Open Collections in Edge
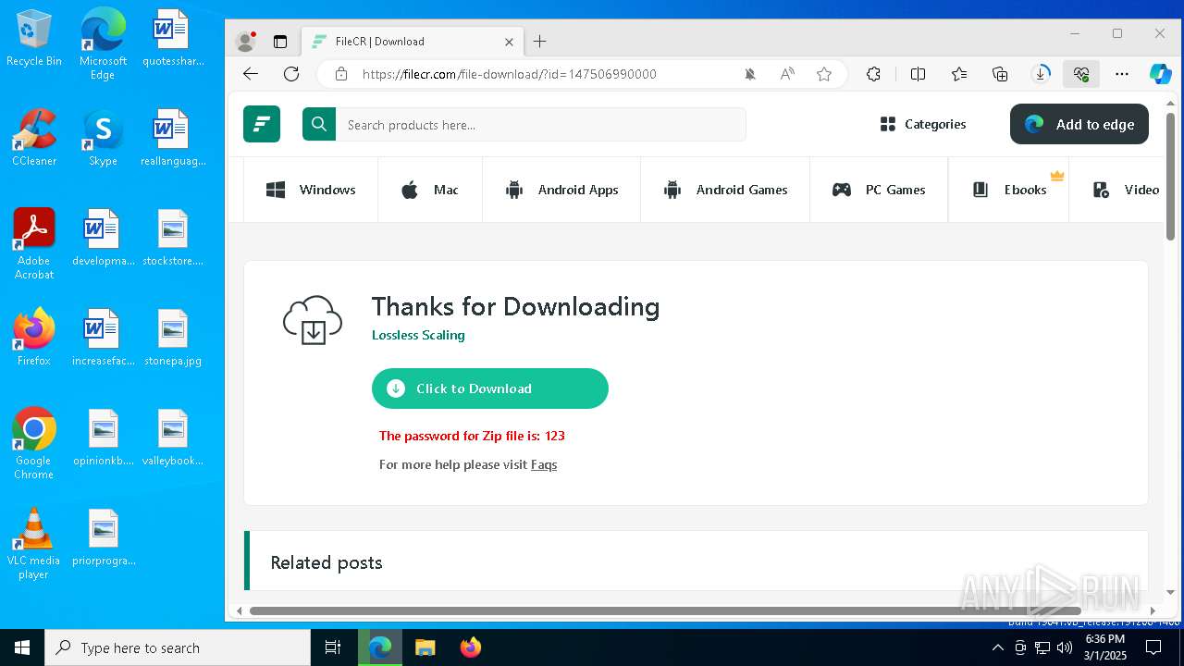 click(1000, 74)
